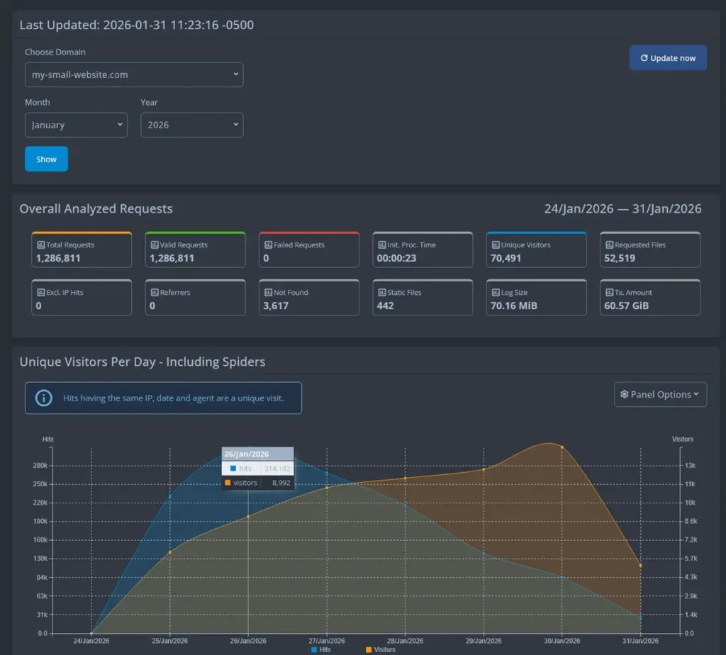Screen dimensions: 726x655
Task: Open the Choose Domain dropdown
Action: tap(134, 74)
